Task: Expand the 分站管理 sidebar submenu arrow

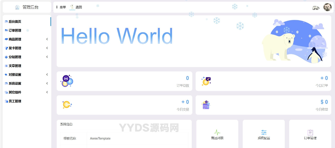Action: (47, 57)
